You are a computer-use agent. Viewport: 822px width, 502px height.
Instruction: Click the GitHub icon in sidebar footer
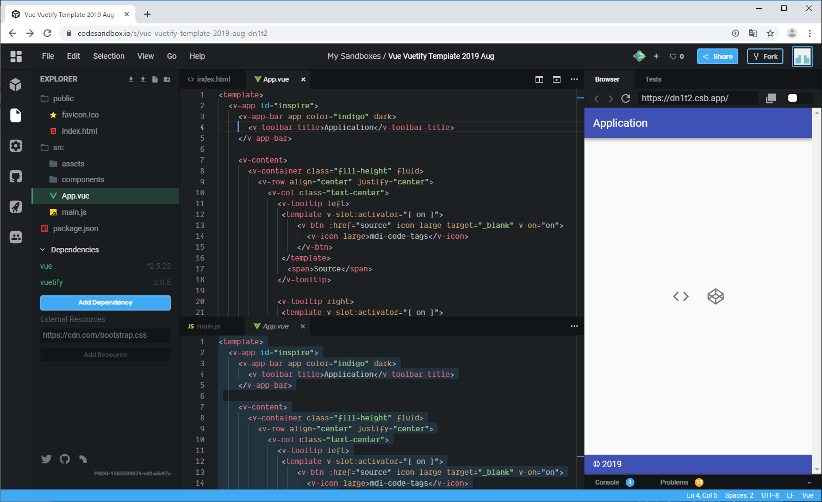[65, 459]
